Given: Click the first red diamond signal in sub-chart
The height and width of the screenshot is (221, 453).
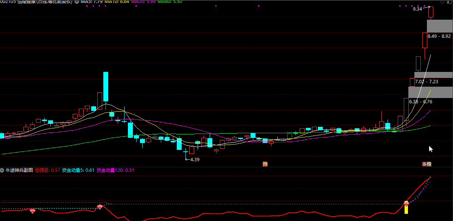Looking at the screenshot, I should coord(33,210).
